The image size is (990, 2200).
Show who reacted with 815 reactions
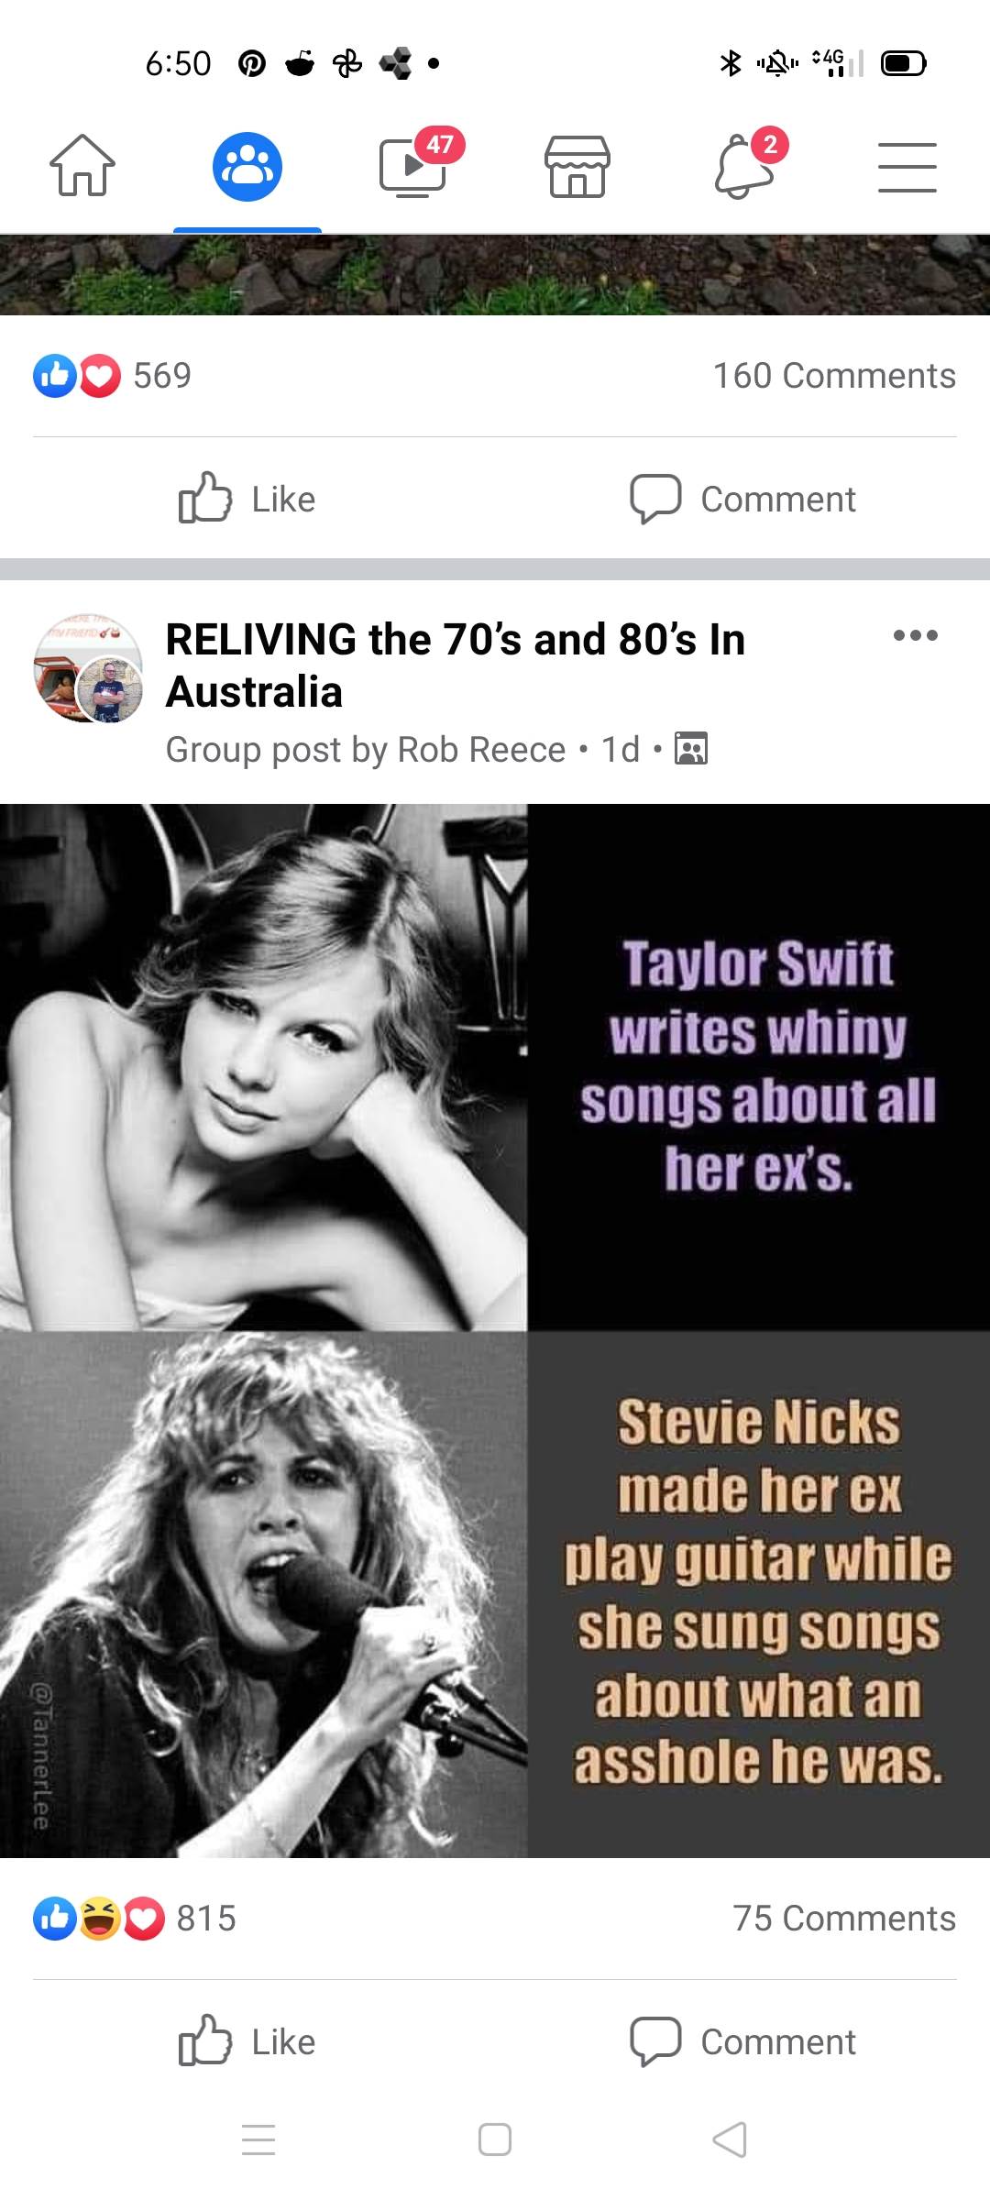(x=136, y=1919)
